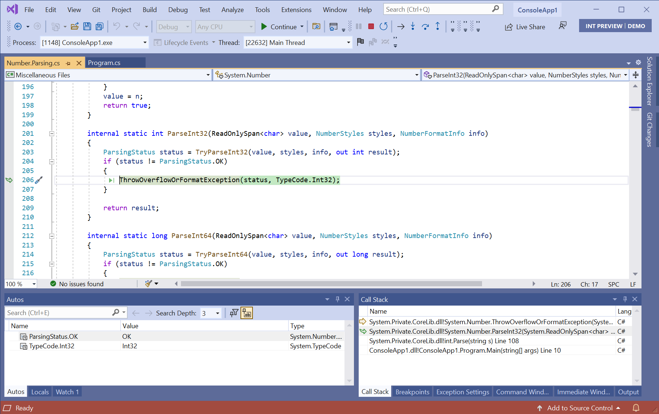Click the screwdriver quick action on line 206
Screen dimensions: 659x414
click(39, 180)
